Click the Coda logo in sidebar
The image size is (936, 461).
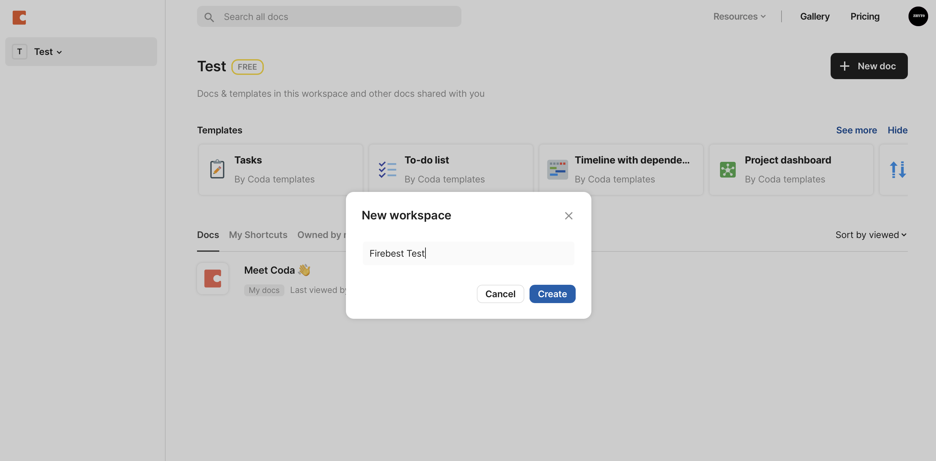(x=19, y=17)
